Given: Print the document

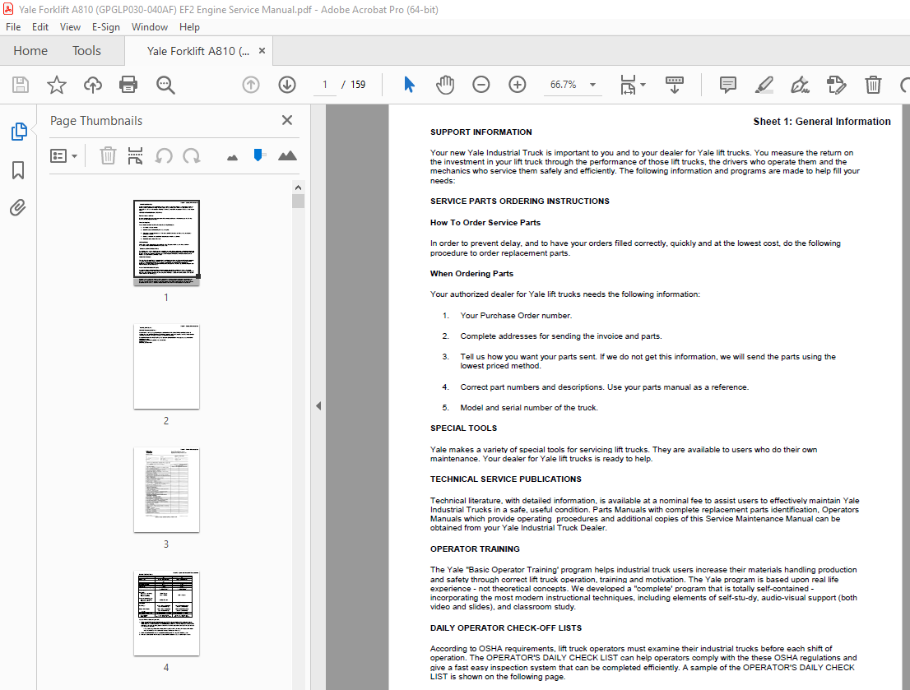Looking at the screenshot, I should pyautogui.click(x=128, y=85).
